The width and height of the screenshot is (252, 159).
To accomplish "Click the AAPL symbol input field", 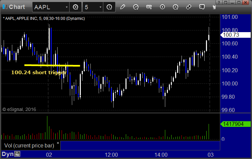I will [x=49, y=7].
